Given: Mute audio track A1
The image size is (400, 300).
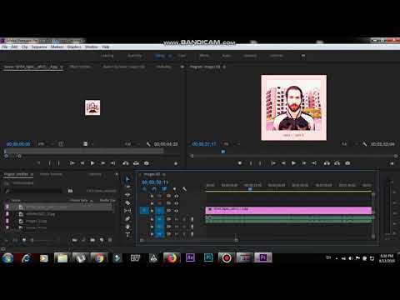Looking at the screenshot, I should pos(176,219).
